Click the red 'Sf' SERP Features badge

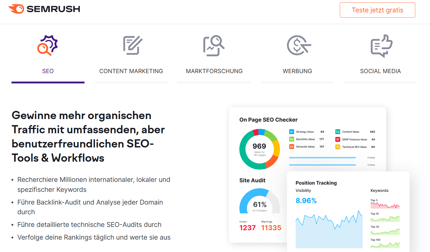(338, 139)
